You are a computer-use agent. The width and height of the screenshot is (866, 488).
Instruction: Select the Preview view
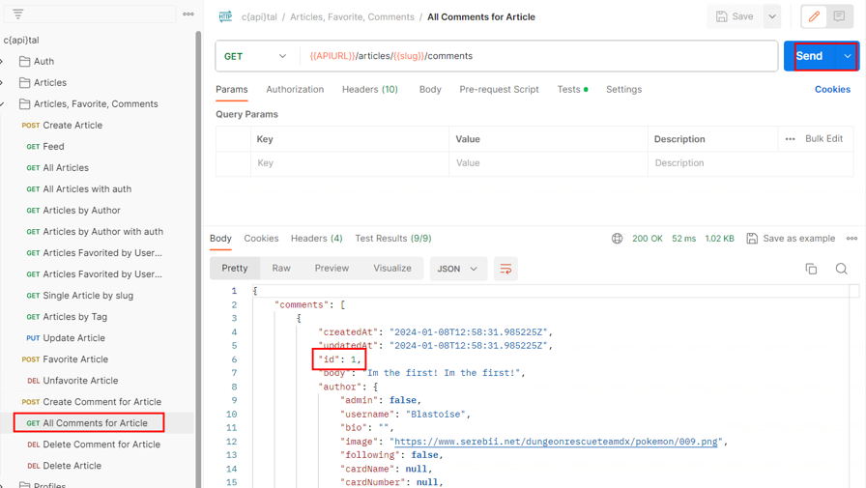click(x=332, y=269)
